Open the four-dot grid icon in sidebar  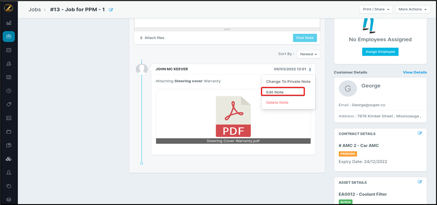[x=8, y=118]
